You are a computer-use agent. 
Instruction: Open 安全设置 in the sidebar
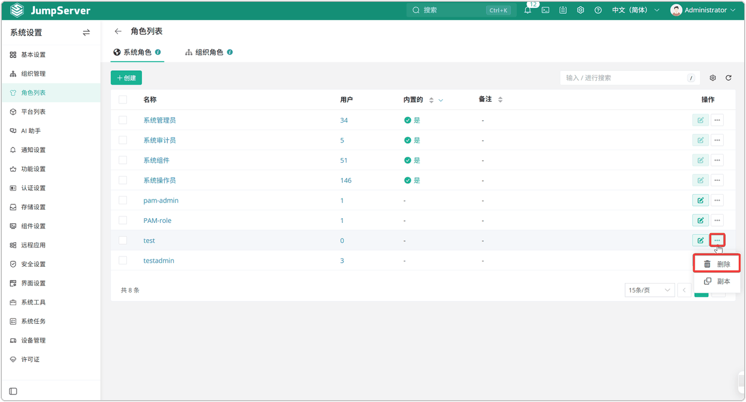tap(51, 264)
